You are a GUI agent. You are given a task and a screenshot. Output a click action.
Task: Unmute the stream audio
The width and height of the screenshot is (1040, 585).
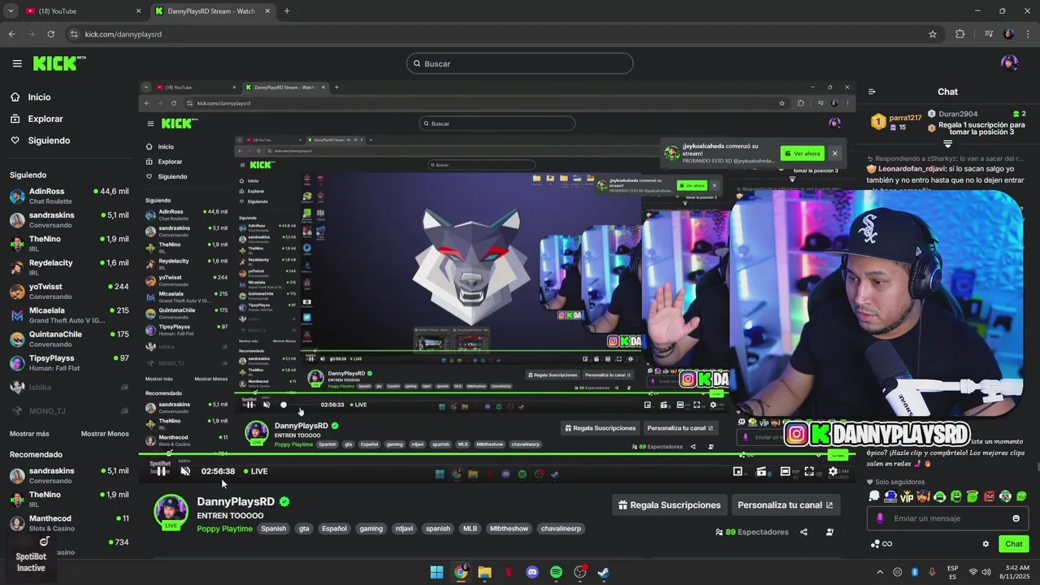(x=185, y=471)
